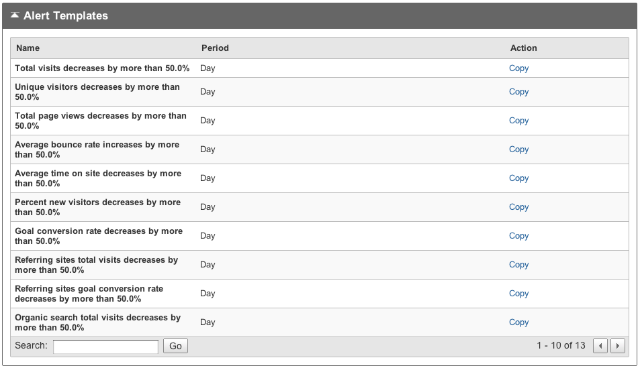640x368 pixels.
Task: Collapse the Alert Templates panel arrow
Action: click(x=15, y=15)
